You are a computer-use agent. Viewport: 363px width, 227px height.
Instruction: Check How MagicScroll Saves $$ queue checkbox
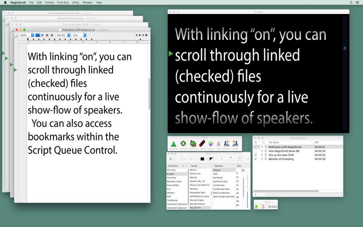pos(255,151)
